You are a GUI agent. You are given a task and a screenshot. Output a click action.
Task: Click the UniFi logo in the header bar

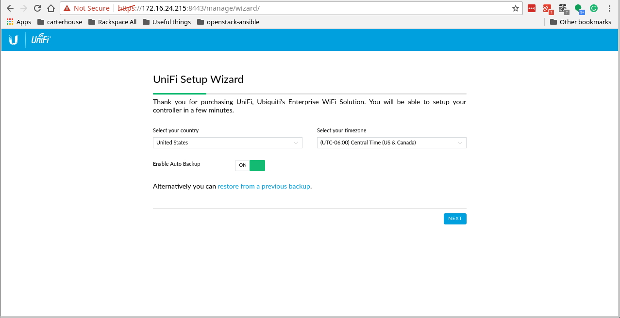[x=41, y=39]
